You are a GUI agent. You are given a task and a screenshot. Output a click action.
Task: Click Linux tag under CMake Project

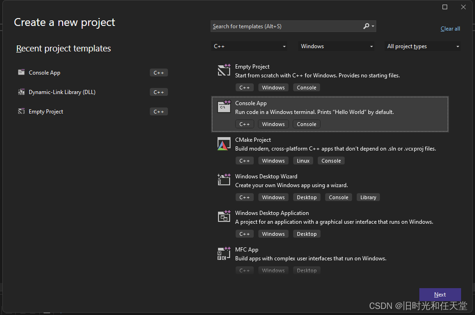tap(303, 161)
